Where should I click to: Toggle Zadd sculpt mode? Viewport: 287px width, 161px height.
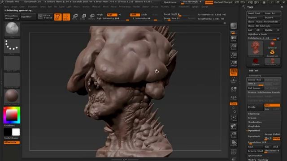(x=135, y=15)
